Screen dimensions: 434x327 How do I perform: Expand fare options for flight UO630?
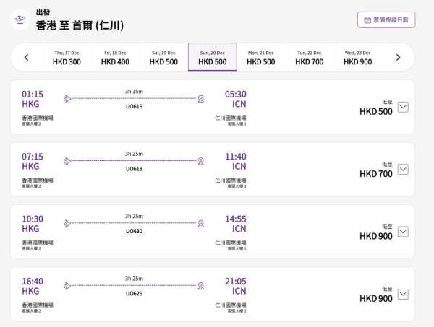click(403, 232)
